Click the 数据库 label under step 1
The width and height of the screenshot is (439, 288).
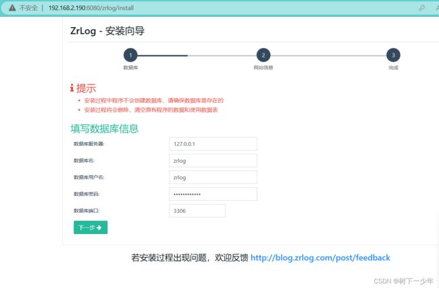point(130,68)
